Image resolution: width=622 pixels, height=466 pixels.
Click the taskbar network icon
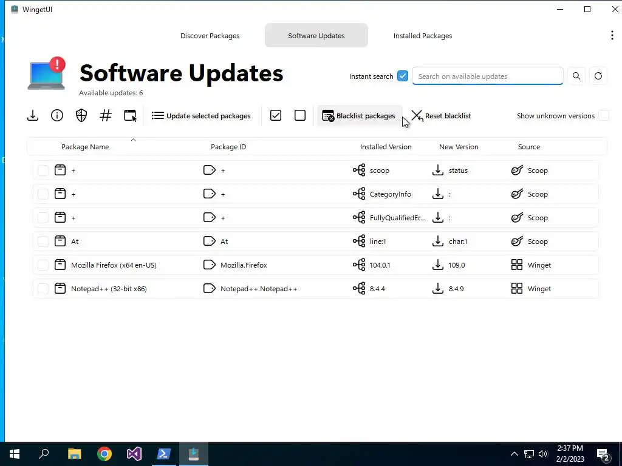pyautogui.click(x=529, y=454)
